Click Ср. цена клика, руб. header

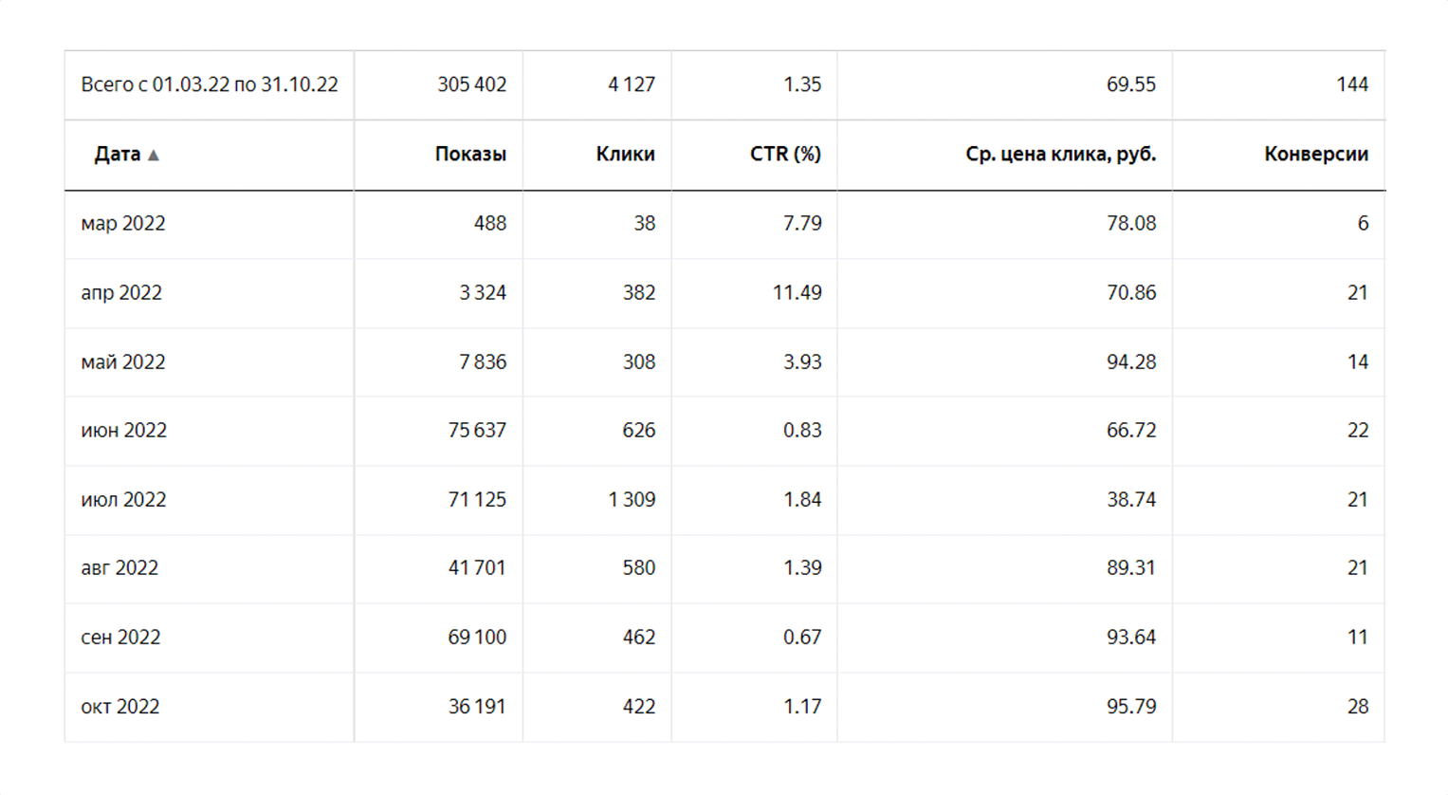coord(1060,154)
